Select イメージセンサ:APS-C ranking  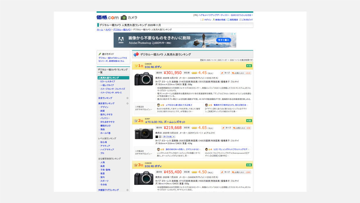[x=111, y=93]
